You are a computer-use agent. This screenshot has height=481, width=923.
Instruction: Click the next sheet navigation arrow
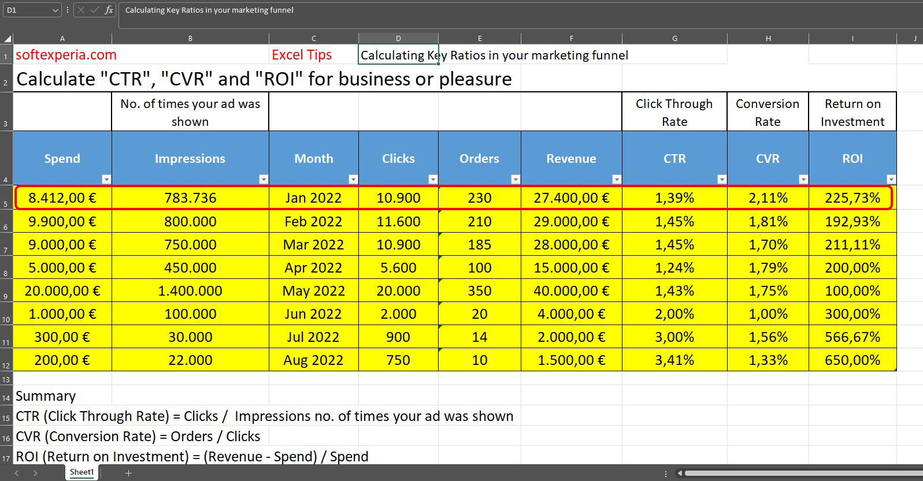[35, 473]
